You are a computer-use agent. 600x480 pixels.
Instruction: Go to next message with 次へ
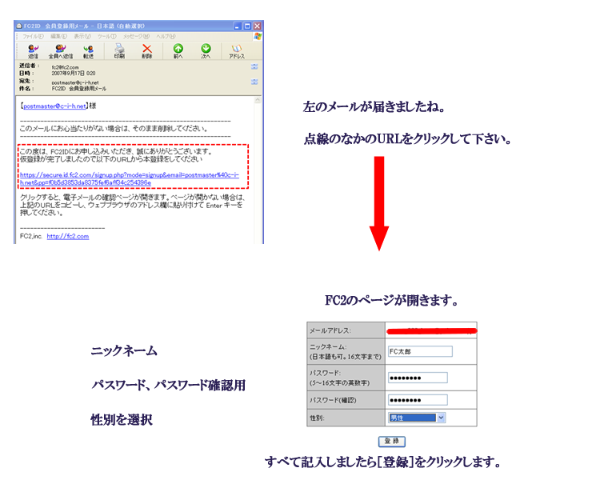[x=206, y=51]
